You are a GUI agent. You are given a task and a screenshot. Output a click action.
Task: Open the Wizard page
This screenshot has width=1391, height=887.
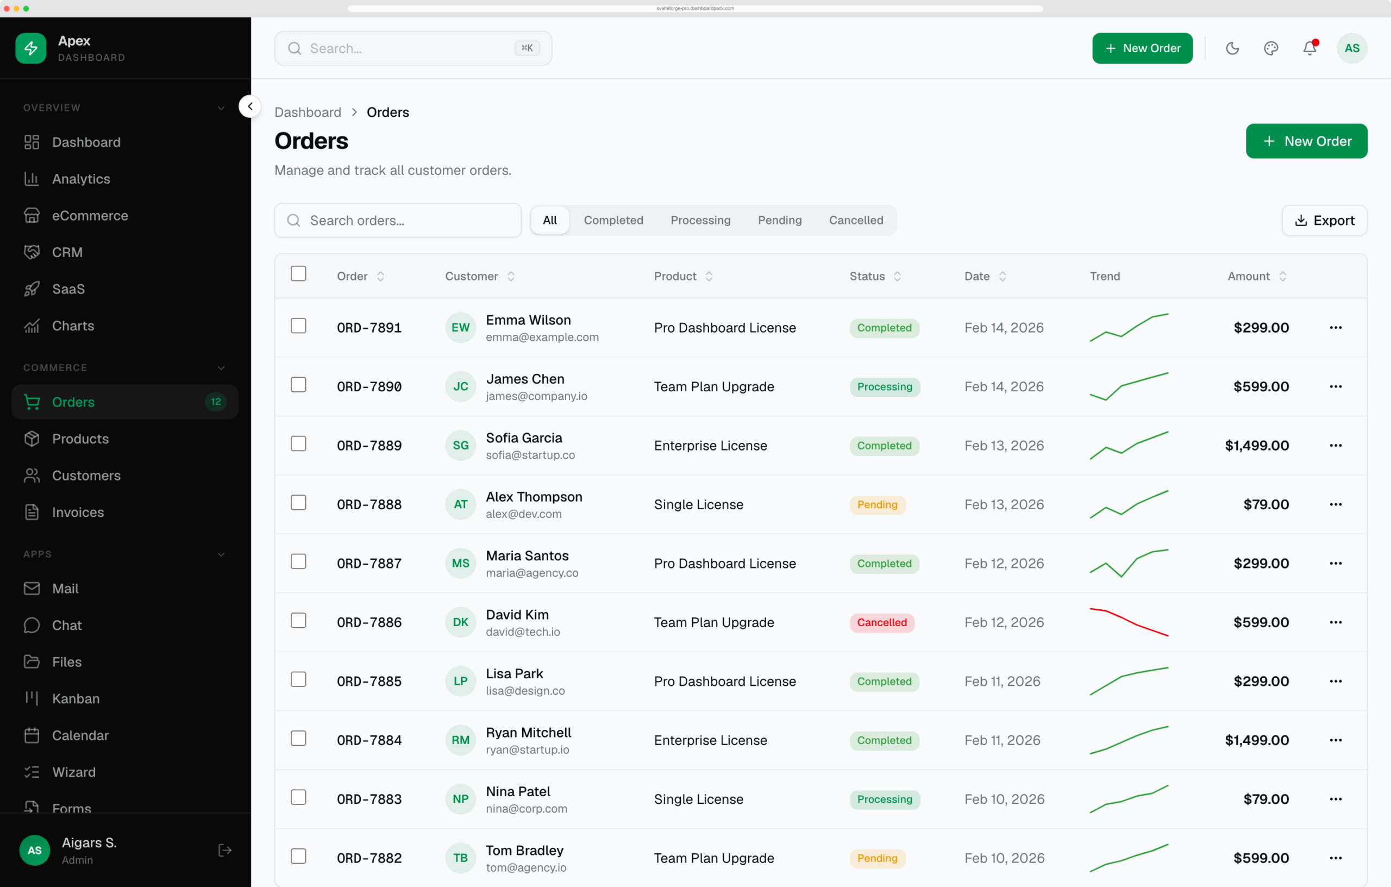(125, 772)
